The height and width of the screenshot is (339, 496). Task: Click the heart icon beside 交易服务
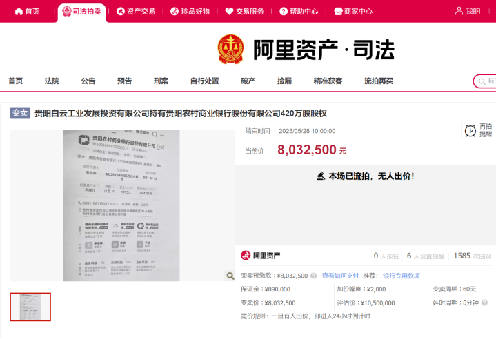(229, 12)
